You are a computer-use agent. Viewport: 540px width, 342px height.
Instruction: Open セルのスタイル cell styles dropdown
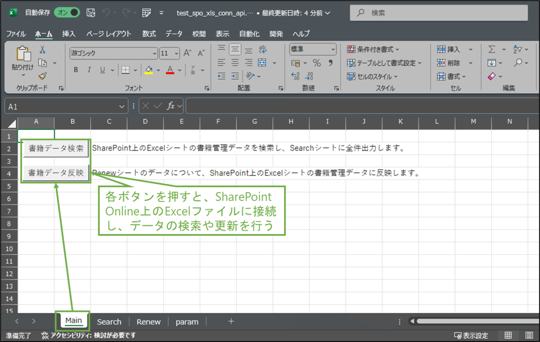(x=372, y=76)
